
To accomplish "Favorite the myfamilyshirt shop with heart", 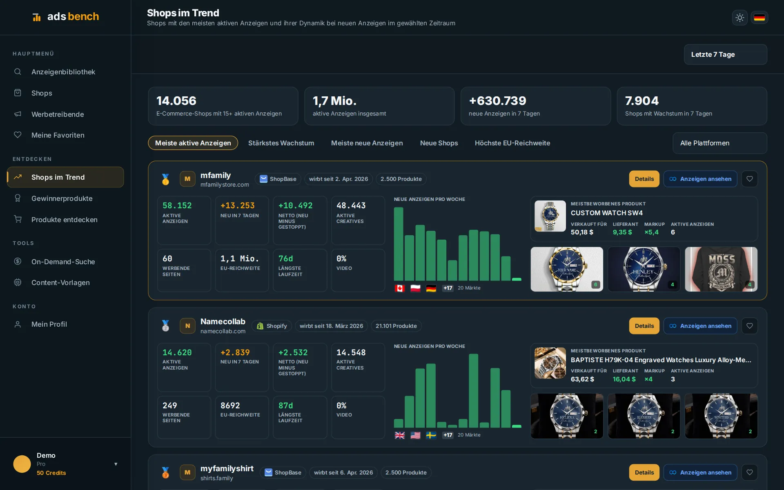I will [749, 472].
